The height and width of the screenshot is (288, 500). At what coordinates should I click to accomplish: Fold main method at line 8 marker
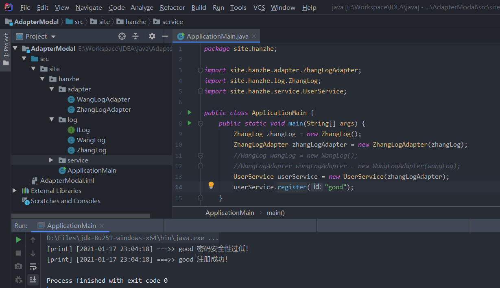pyautogui.click(x=200, y=123)
